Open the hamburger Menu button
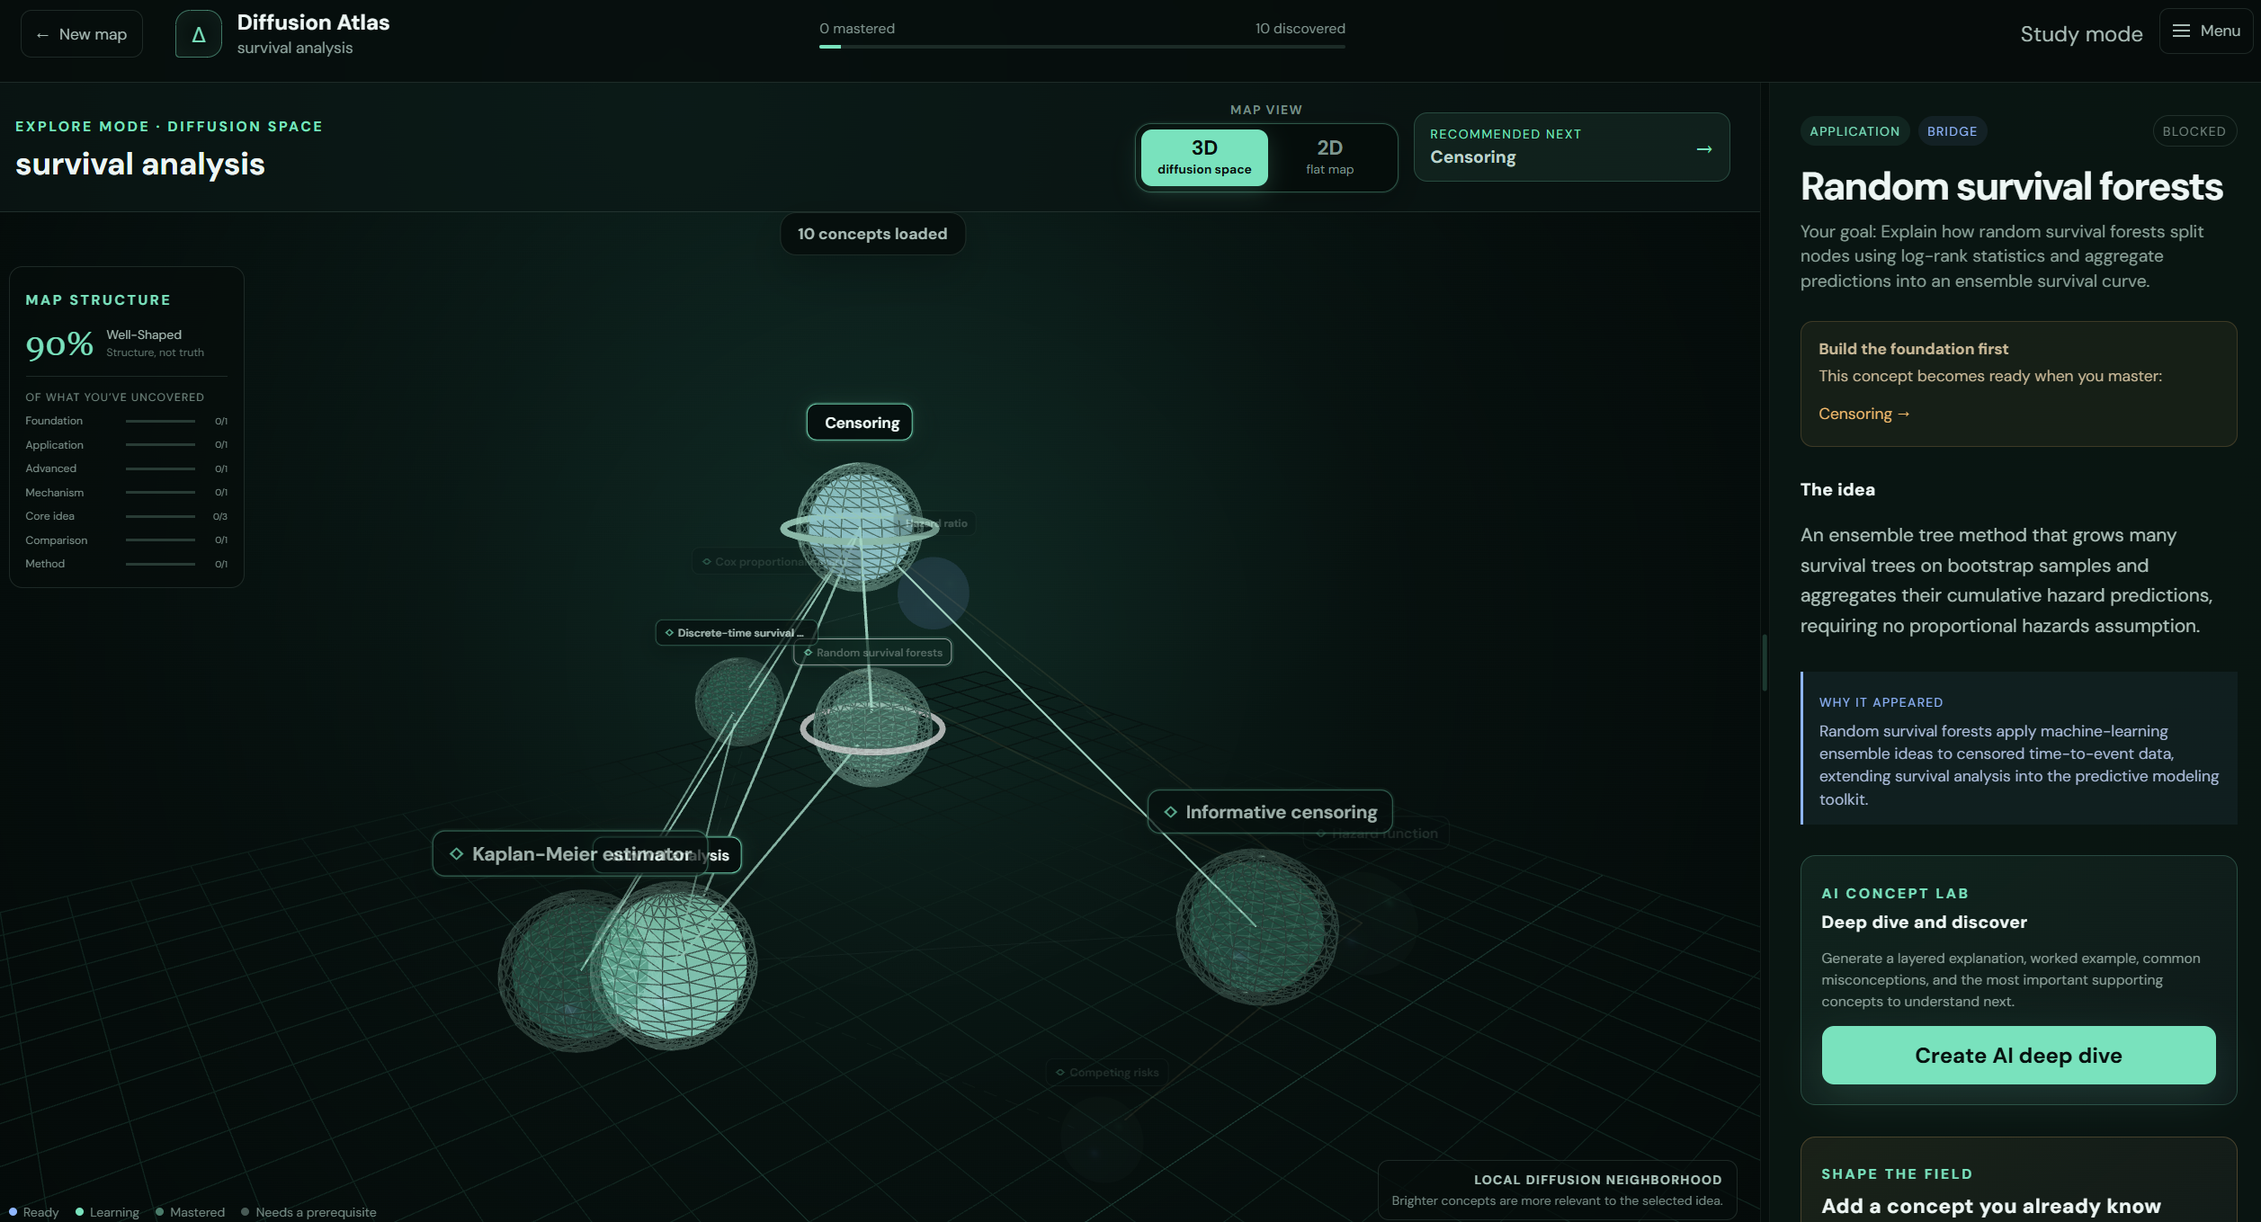Image resolution: width=2261 pixels, height=1222 pixels. click(2205, 31)
